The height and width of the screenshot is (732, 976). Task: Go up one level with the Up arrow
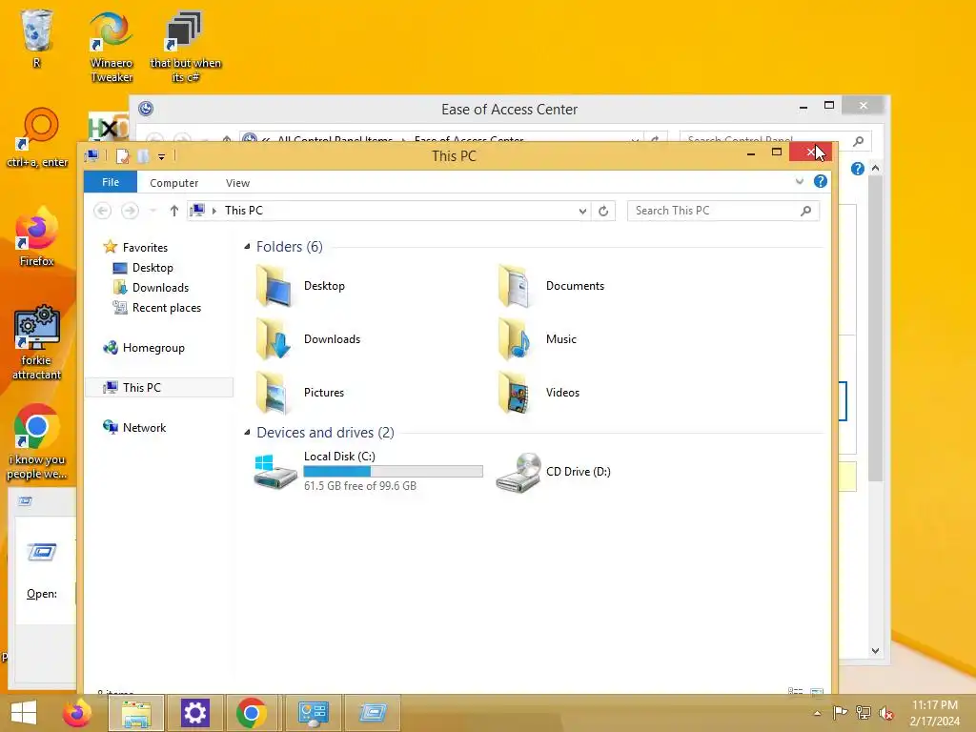coord(174,211)
